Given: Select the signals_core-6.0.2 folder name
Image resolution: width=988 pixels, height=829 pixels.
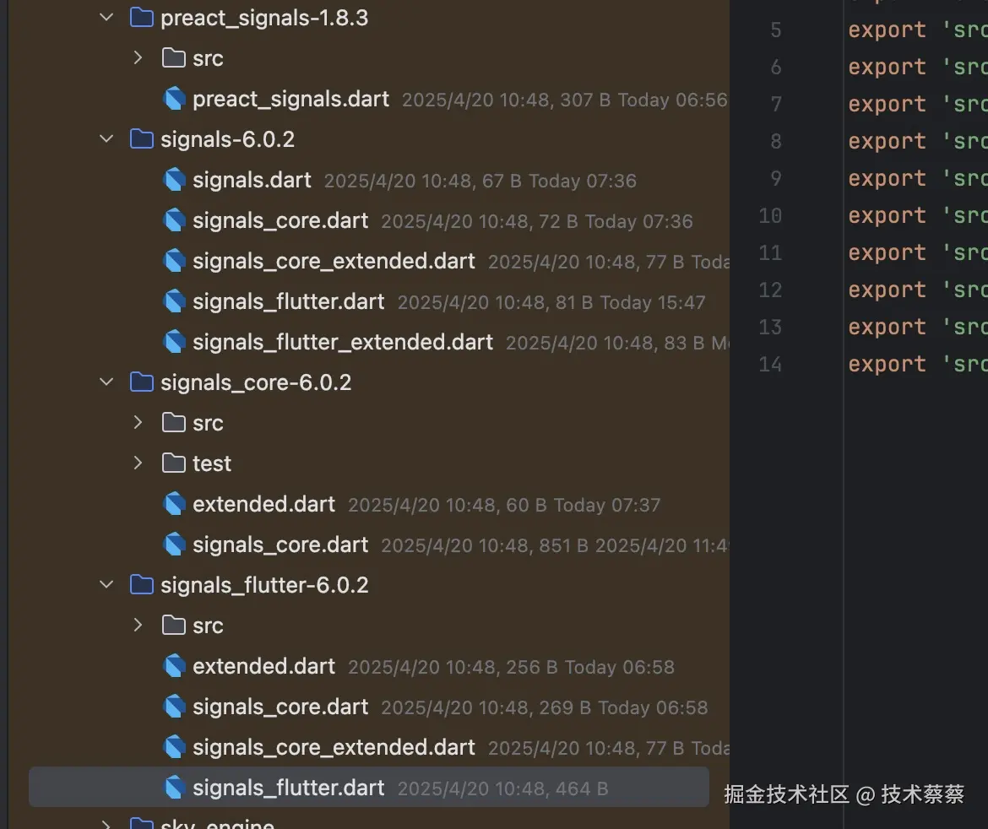Looking at the screenshot, I should tap(256, 382).
